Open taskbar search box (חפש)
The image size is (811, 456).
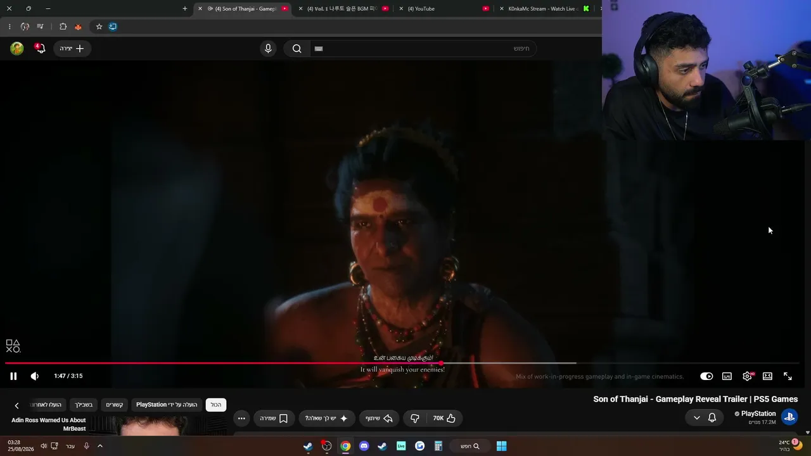click(x=470, y=446)
